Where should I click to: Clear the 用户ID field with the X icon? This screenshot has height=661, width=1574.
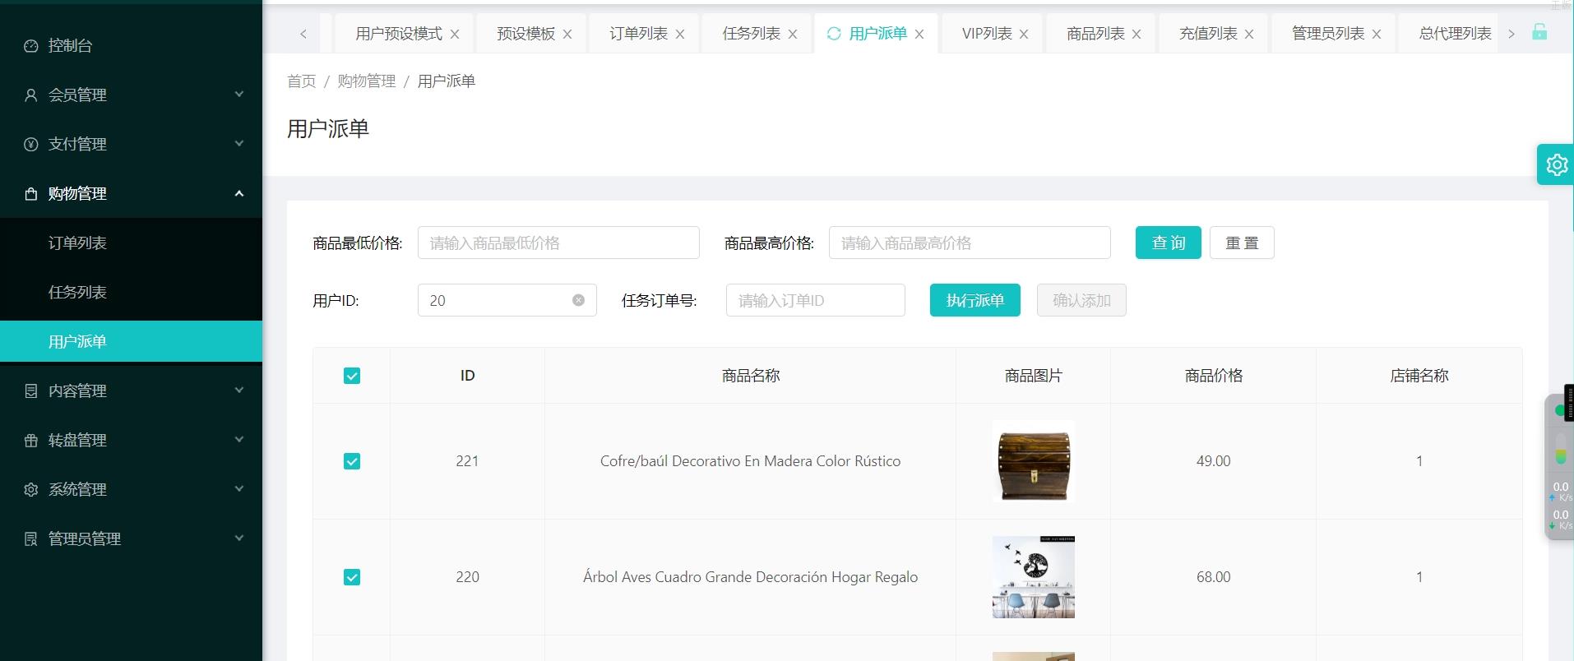click(578, 300)
